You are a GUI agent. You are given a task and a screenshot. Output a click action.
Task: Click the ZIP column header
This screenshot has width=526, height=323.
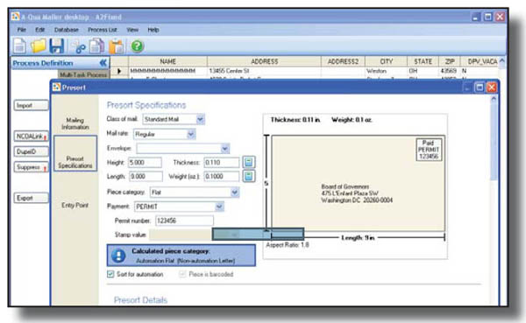point(450,61)
